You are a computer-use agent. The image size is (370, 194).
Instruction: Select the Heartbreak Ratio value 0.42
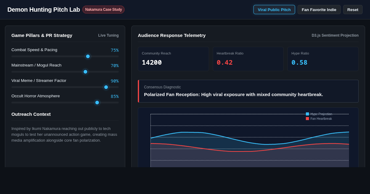click(x=225, y=63)
